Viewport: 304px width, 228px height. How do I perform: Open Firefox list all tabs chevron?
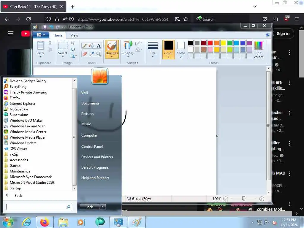254,7
